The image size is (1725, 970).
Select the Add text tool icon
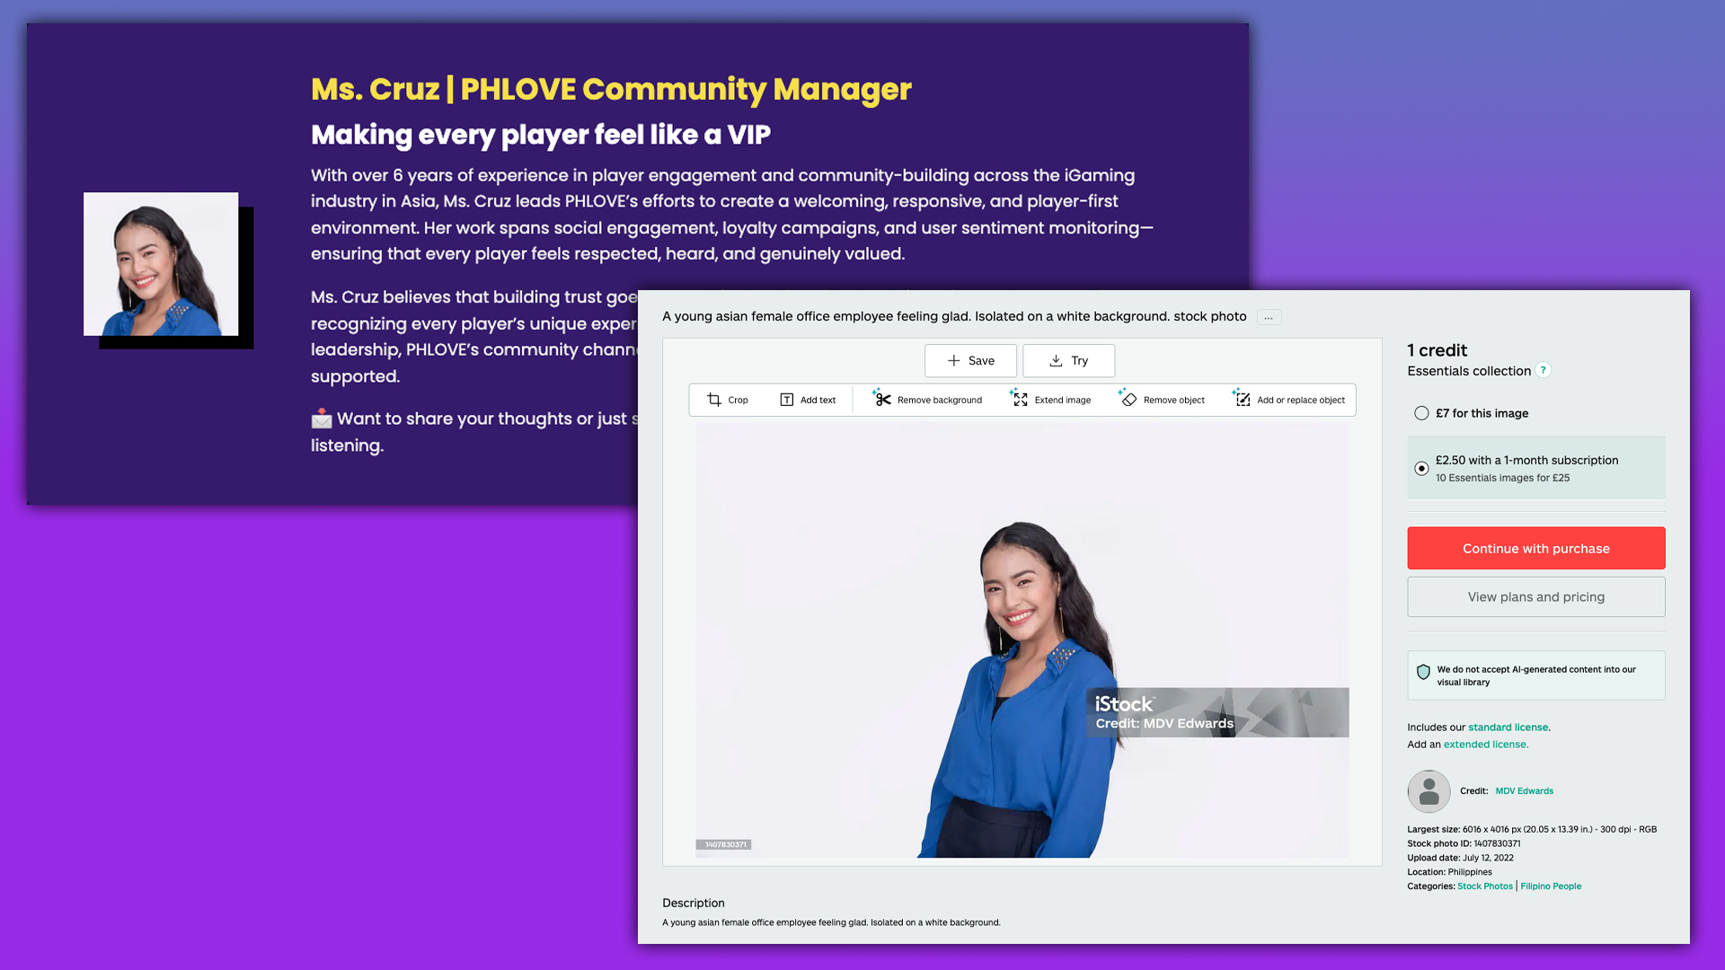(x=786, y=400)
